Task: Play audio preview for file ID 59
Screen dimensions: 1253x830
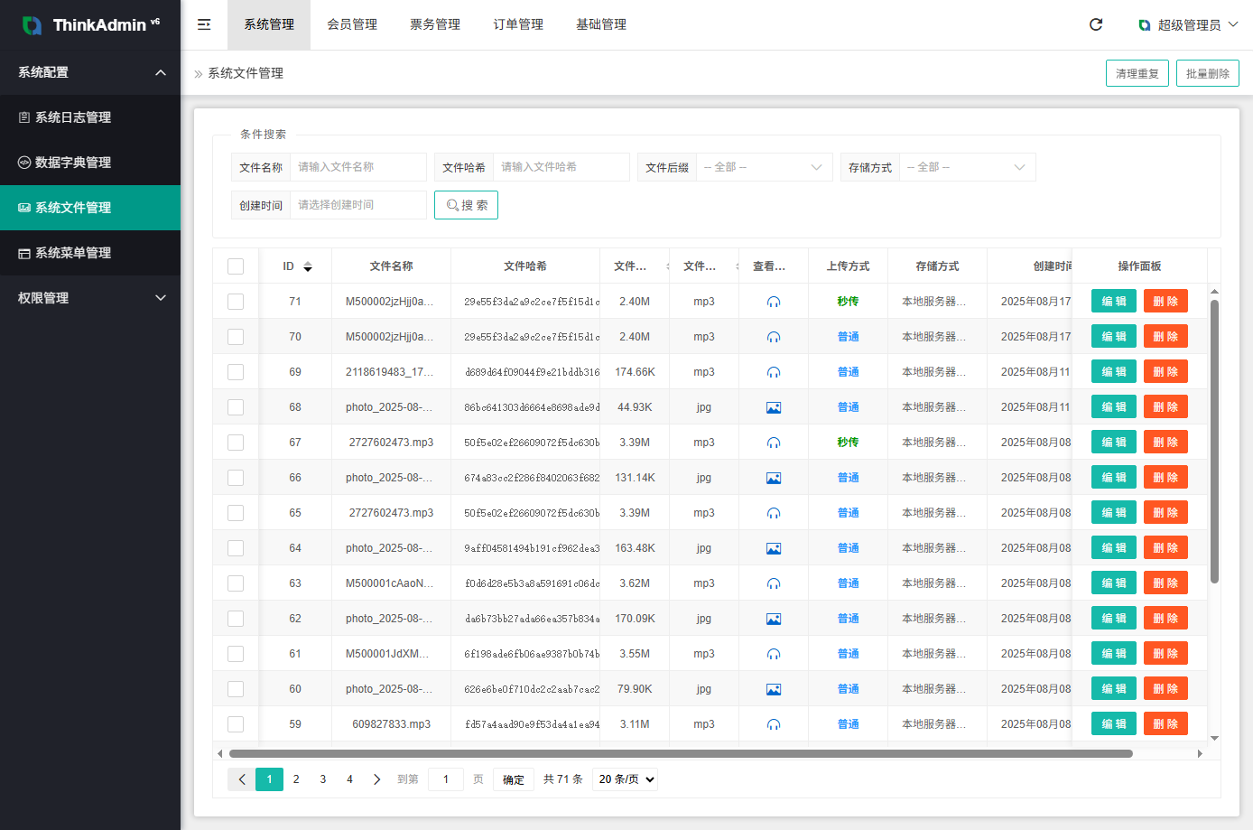Action: pos(774,724)
